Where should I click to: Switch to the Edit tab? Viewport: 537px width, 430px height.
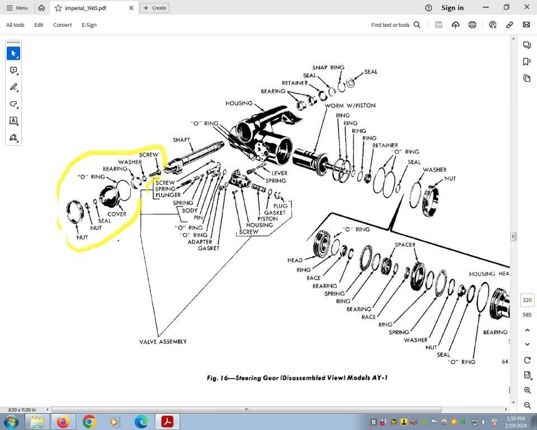pyautogui.click(x=39, y=25)
